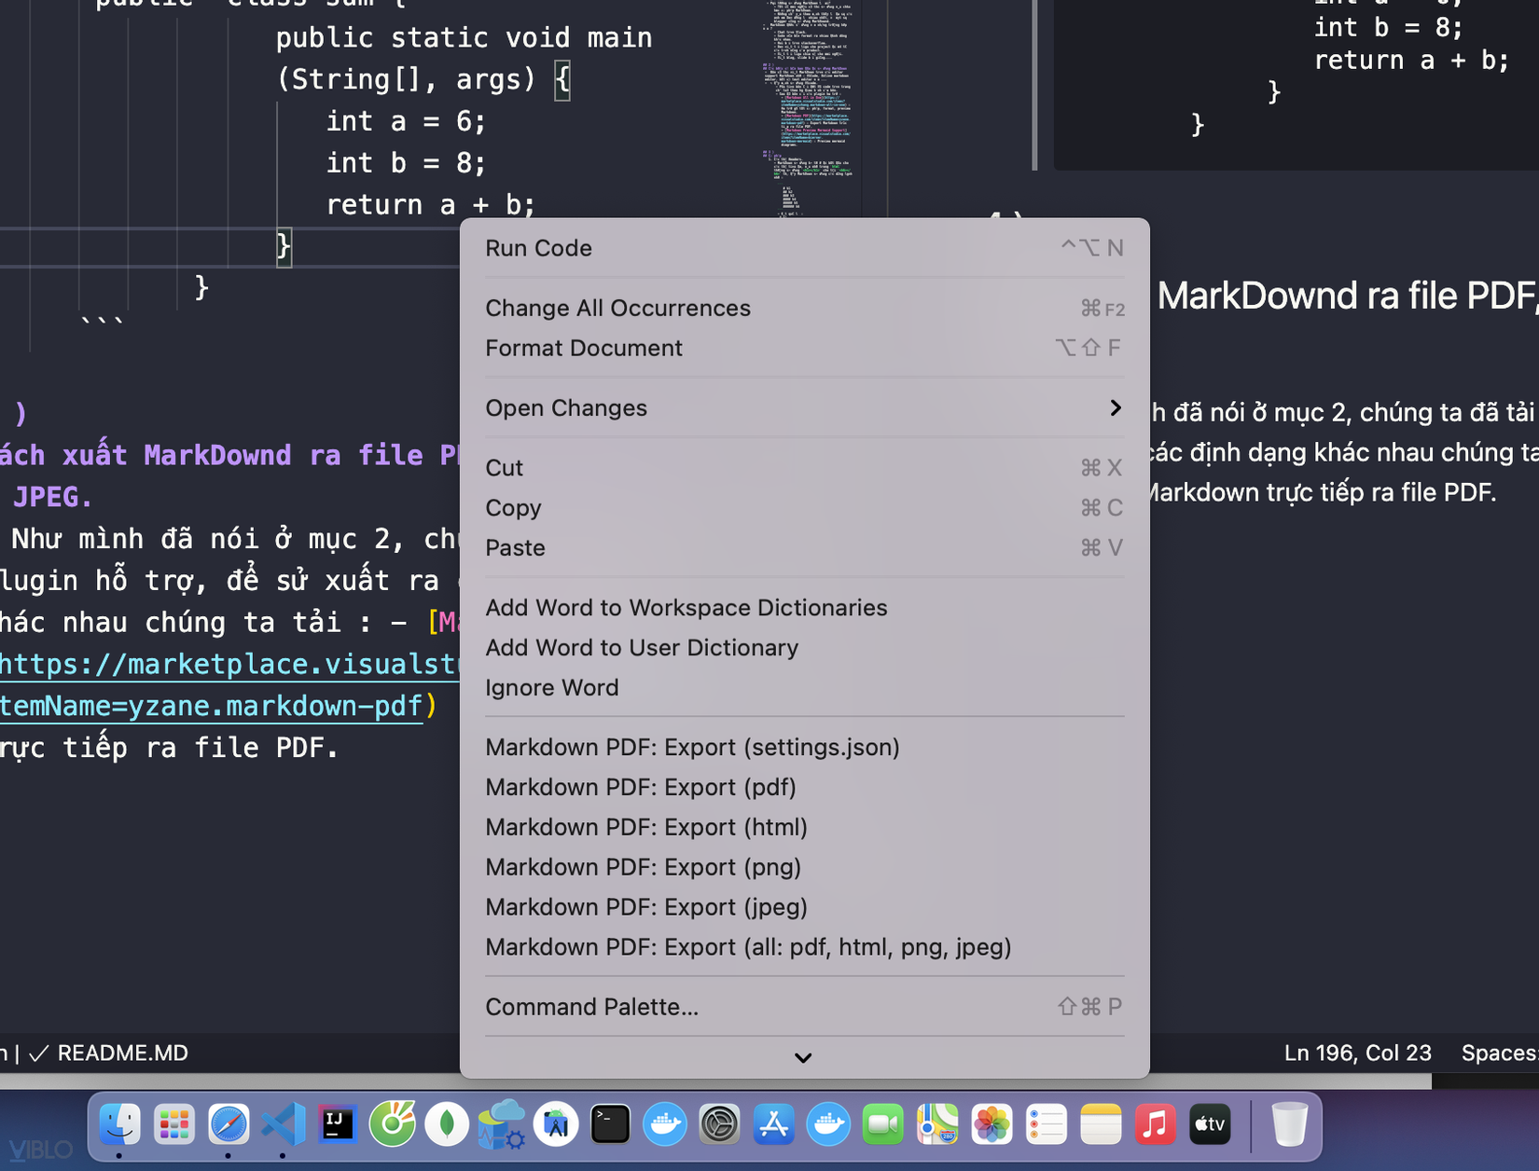
Task: Open IntelliJ IDEA from the Dock
Action: coord(338,1124)
